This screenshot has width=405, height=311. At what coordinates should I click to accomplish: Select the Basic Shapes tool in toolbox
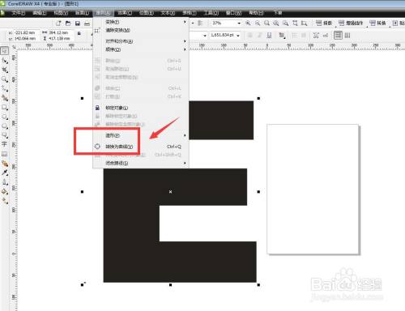click(5, 135)
